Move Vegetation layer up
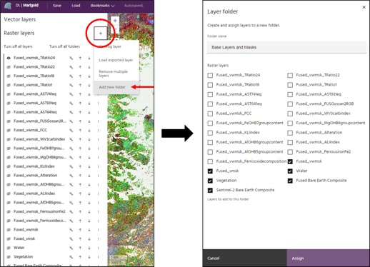 (x=80, y=257)
